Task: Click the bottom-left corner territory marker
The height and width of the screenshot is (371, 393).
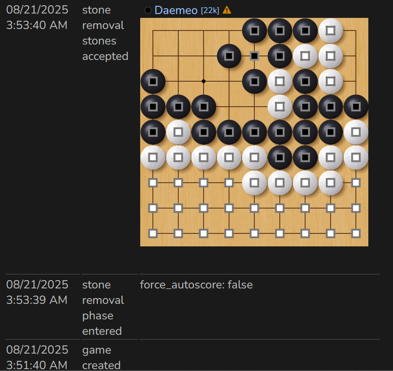Action: click(153, 233)
